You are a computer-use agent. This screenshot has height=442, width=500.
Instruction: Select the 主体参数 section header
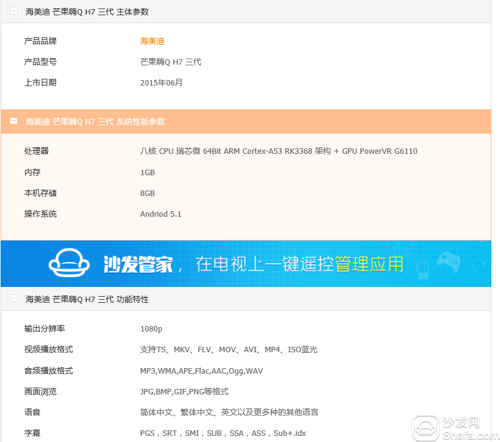click(x=246, y=12)
